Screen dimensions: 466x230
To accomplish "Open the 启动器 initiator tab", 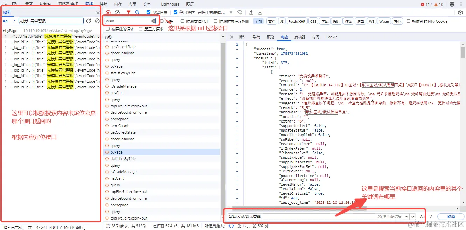I will pyautogui.click(x=300, y=37).
